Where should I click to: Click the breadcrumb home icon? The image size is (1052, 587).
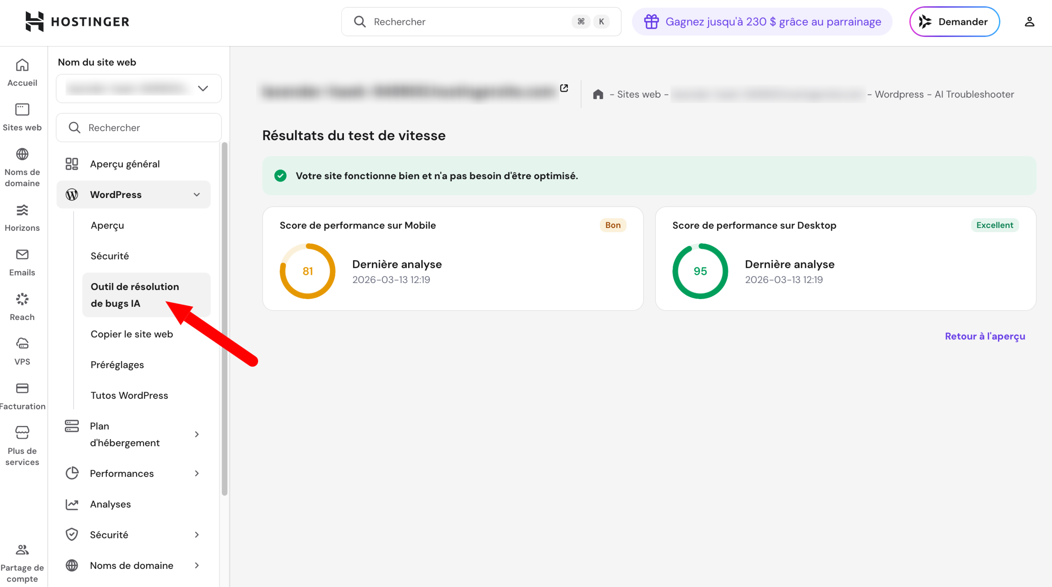(x=598, y=94)
